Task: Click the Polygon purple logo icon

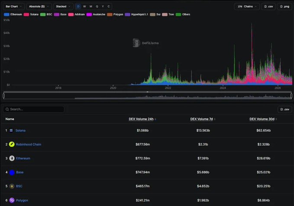Action: point(12,200)
